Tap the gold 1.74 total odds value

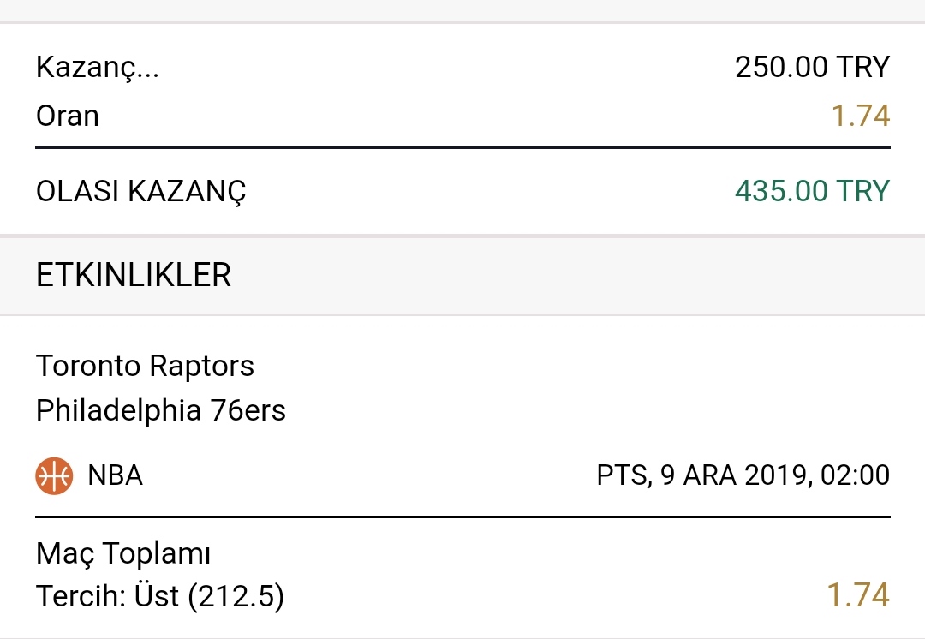pos(861,116)
